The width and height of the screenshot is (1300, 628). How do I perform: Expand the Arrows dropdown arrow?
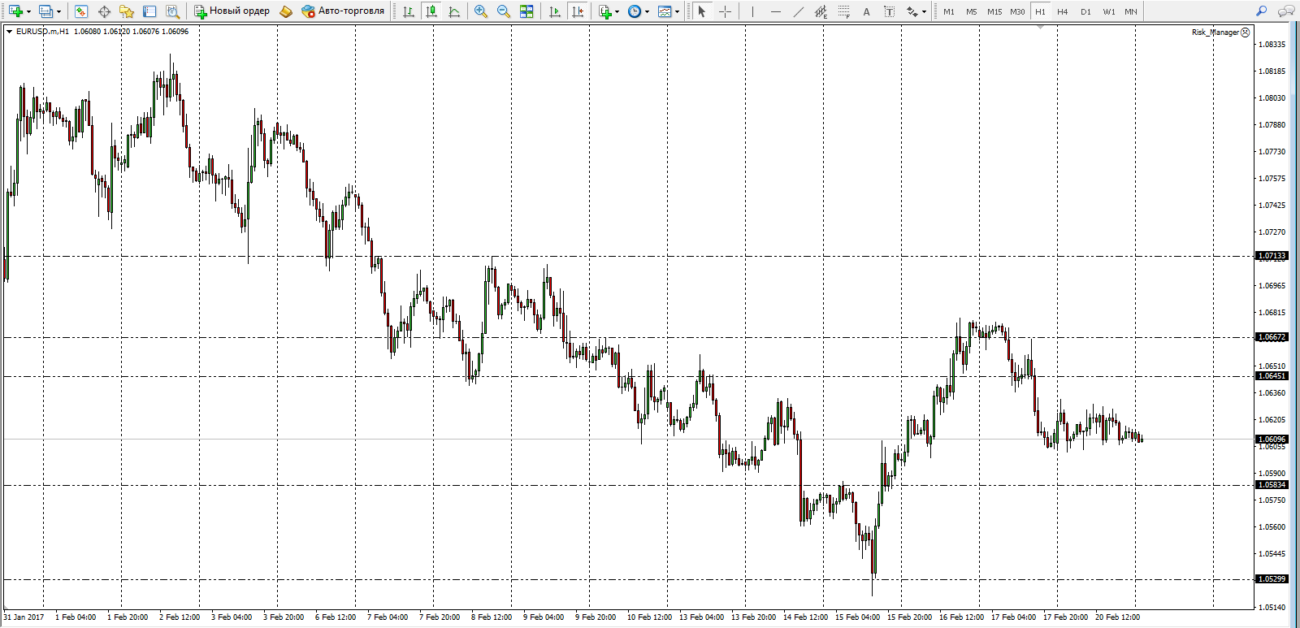tap(925, 12)
